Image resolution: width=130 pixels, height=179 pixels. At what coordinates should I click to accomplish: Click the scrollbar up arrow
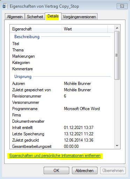click(117, 28)
